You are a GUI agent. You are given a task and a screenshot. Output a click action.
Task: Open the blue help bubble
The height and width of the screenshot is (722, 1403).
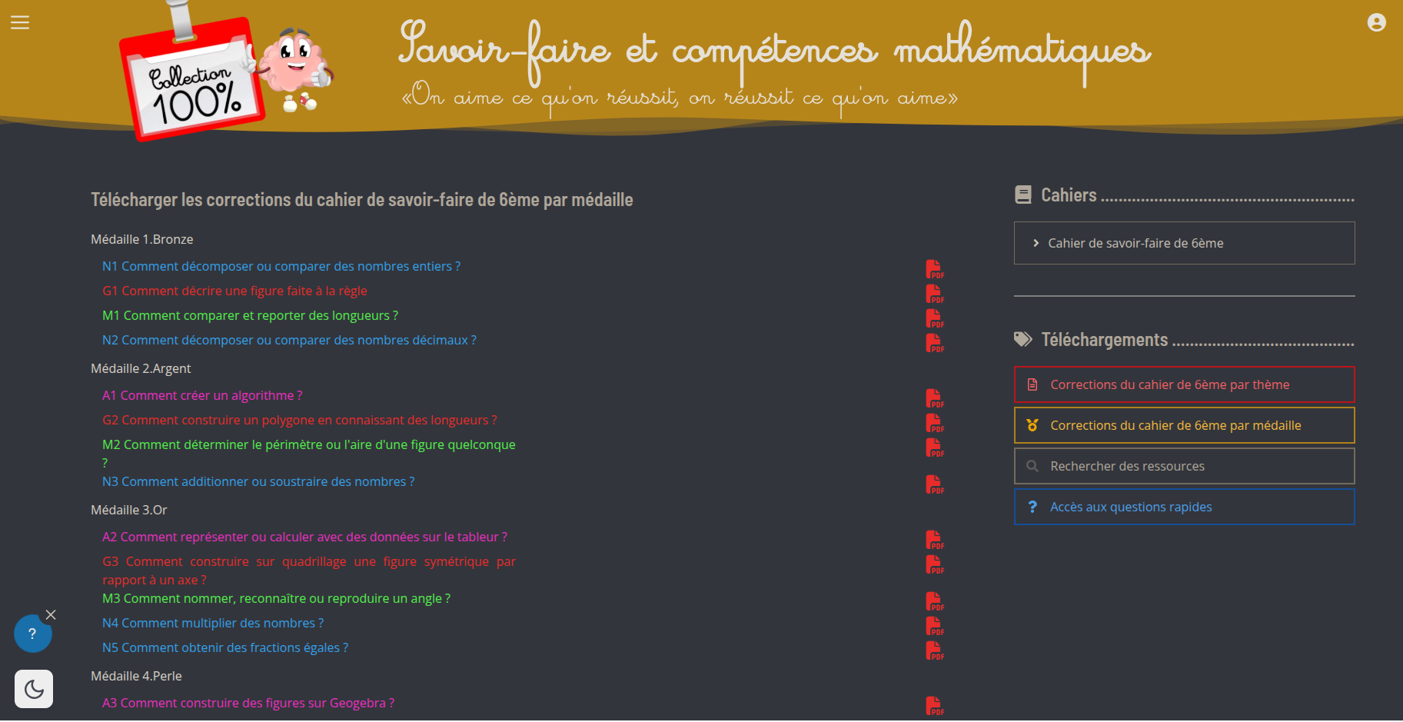pos(32,634)
